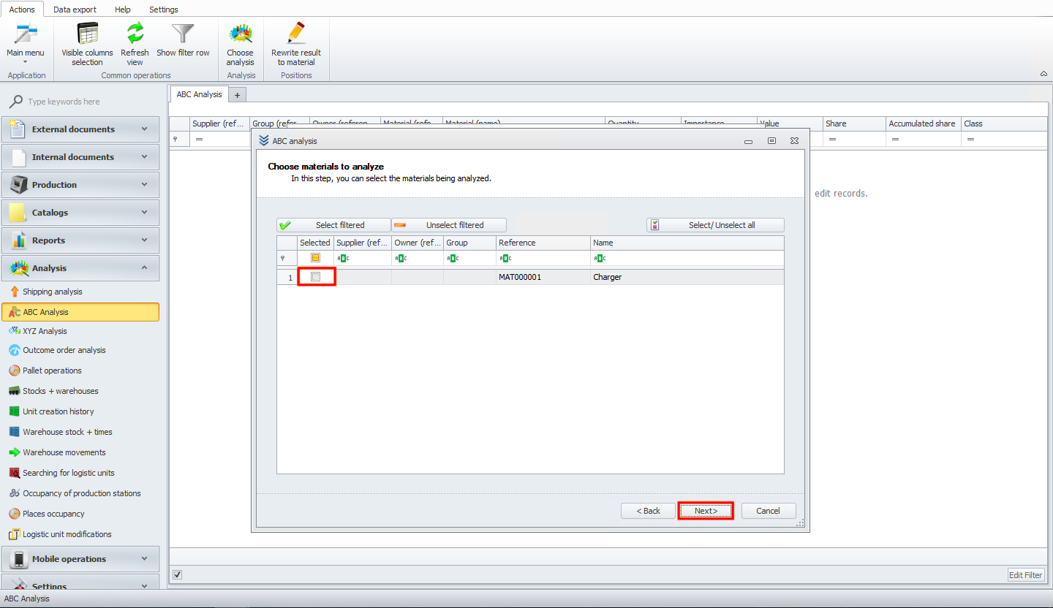
Task: Expand the Catalogs section
Action: click(80, 213)
